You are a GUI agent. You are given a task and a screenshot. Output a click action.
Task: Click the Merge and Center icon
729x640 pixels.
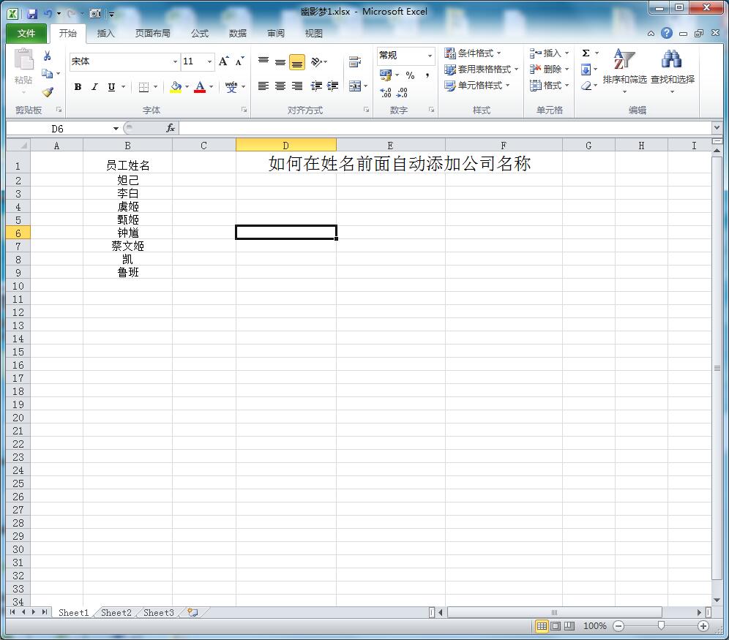point(355,86)
